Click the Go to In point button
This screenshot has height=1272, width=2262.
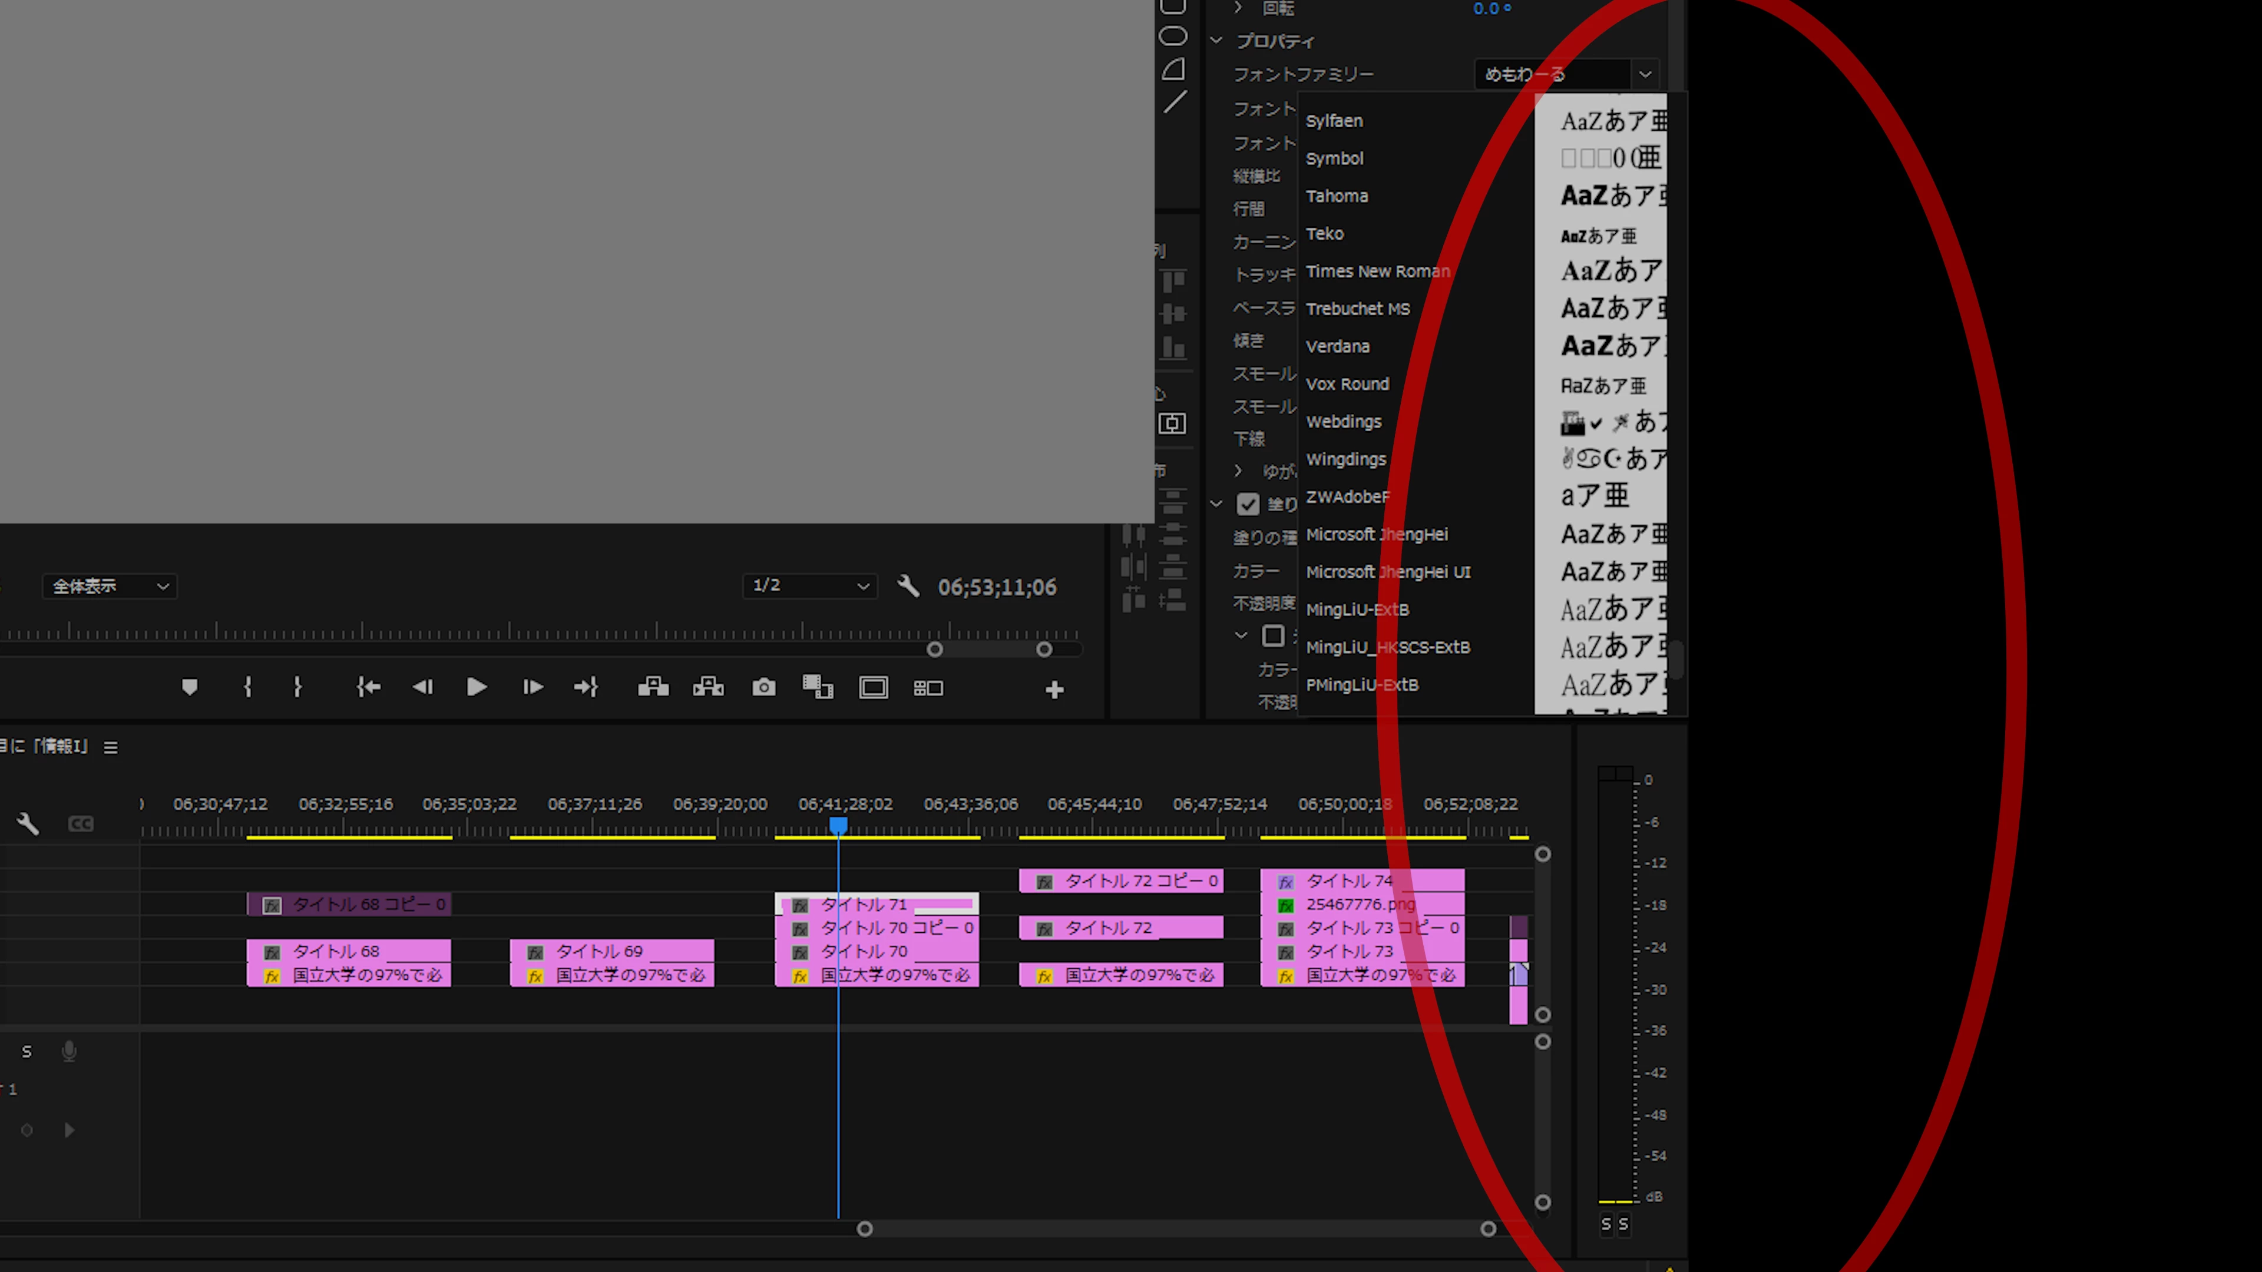point(368,687)
